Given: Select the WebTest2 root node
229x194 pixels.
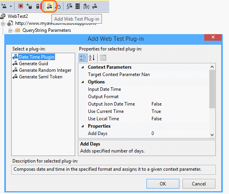Looking at the screenshot, I should tap(18, 16).
